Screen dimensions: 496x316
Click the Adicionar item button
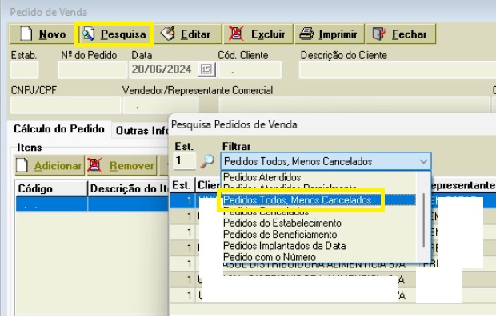50,165
